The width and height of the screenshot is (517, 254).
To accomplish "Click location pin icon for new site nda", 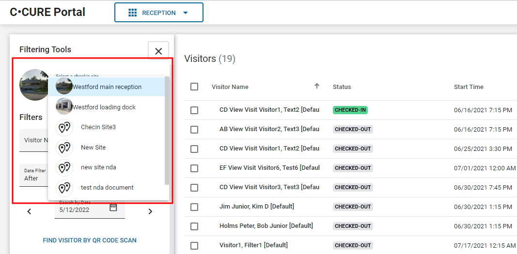I will [64, 168].
